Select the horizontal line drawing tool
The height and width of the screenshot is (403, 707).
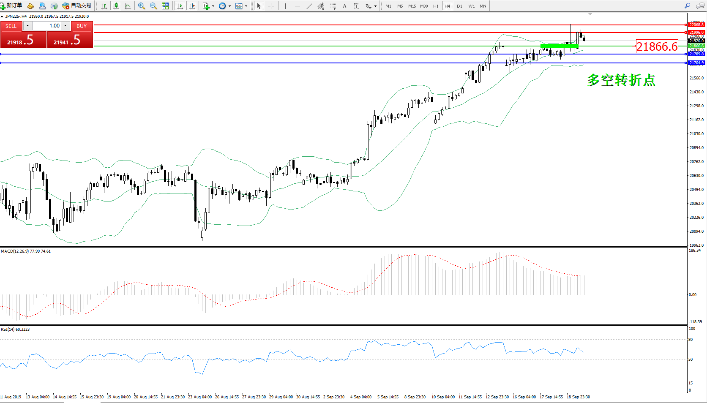[x=298, y=6]
